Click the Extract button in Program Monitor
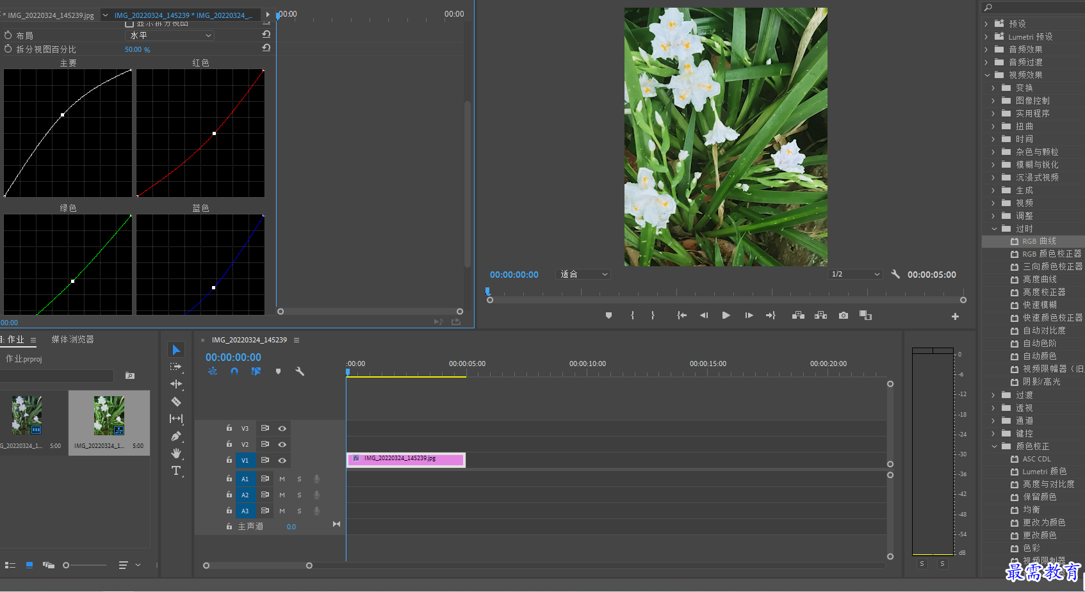Image resolution: width=1085 pixels, height=592 pixels. click(820, 316)
